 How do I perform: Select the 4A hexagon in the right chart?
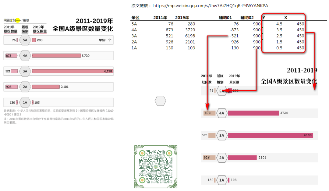tap(222, 113)
